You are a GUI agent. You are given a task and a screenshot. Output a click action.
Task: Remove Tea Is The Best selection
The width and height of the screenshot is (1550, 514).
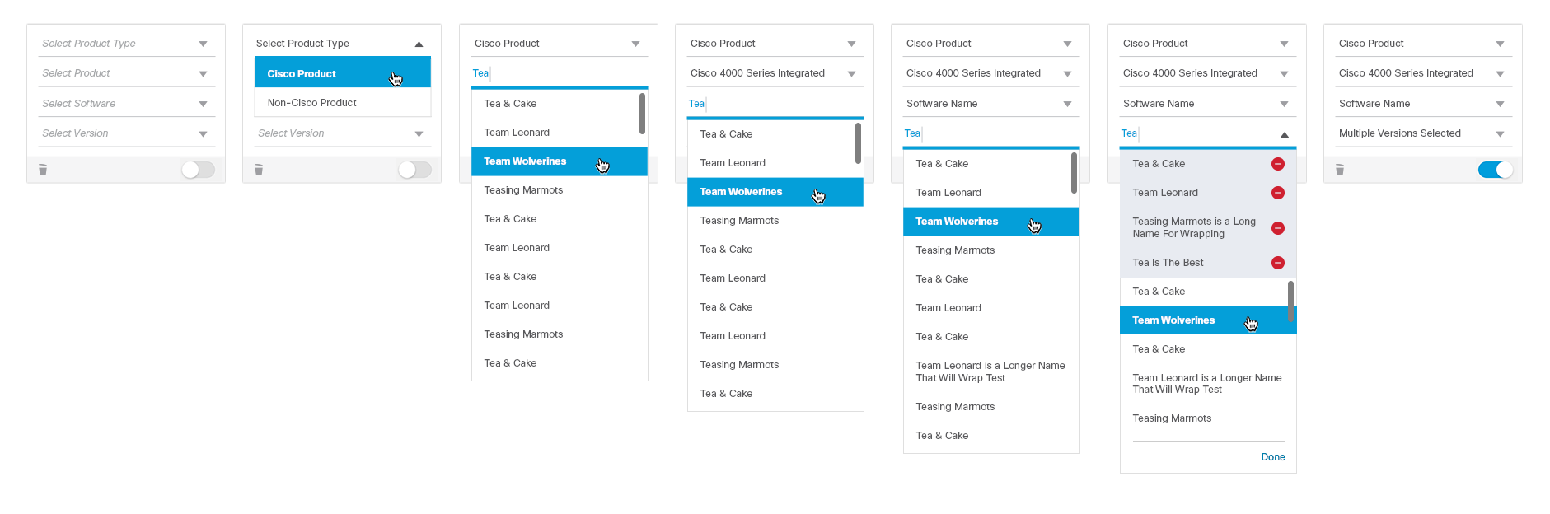tap(1277, 263)
